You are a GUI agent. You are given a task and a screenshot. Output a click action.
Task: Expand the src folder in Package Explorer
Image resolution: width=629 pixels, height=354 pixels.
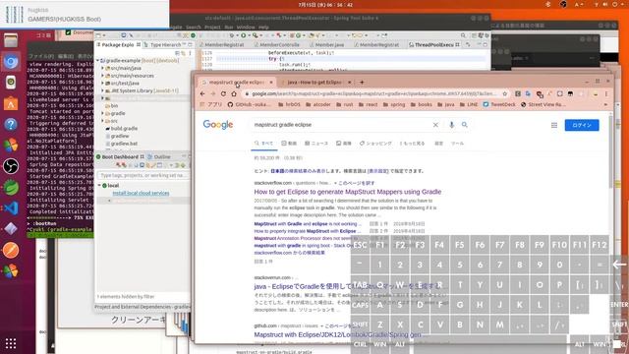point(102,121)
